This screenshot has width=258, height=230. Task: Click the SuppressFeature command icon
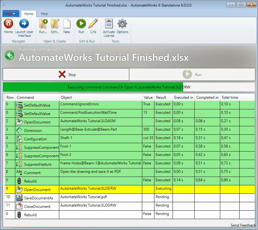point(19,164)
